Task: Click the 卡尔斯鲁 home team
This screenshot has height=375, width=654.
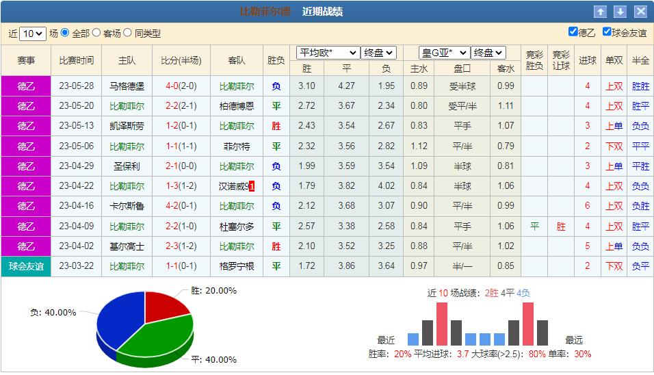Action: tap(127, 206)
